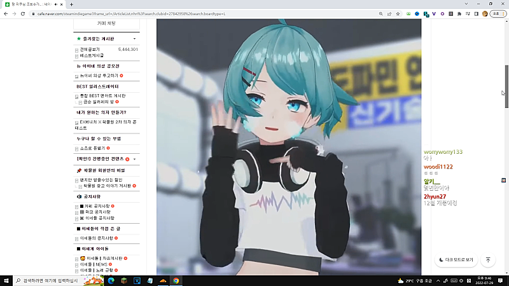Click the anime character image in the post
This screenshot has height=286, width=509.
click(289, 147)
